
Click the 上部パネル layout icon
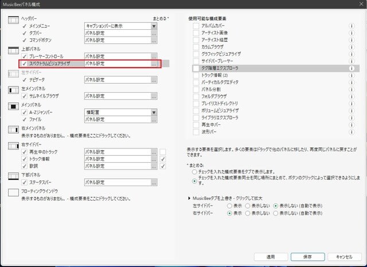[x=13, y=50]
